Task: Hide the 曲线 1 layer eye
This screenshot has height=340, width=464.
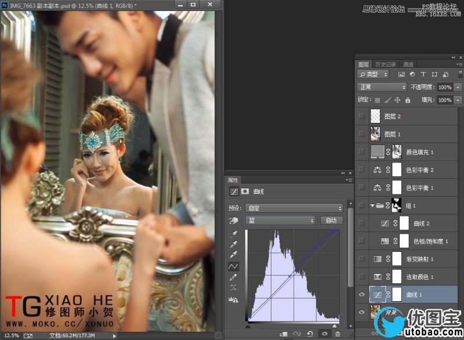Action: click(361, 294)
